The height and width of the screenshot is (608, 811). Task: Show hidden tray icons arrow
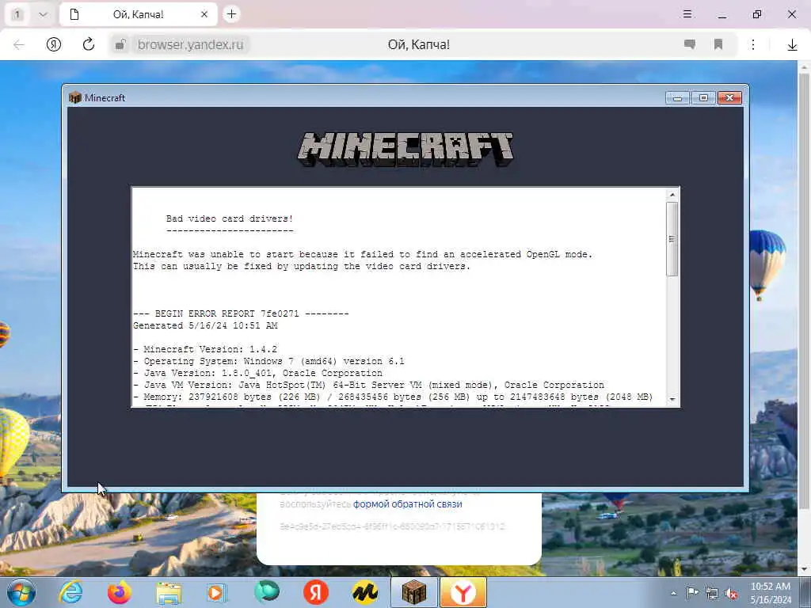(x=673, y=594)
